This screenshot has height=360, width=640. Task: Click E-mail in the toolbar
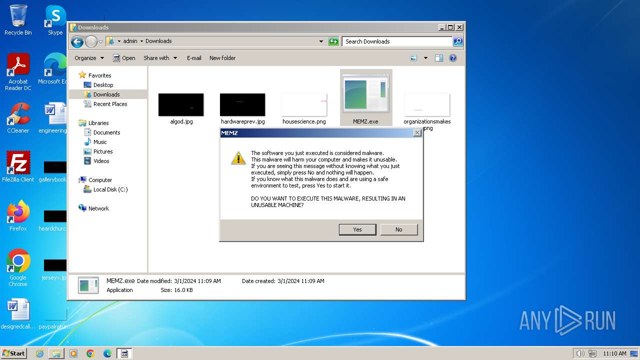coord(194,58)
